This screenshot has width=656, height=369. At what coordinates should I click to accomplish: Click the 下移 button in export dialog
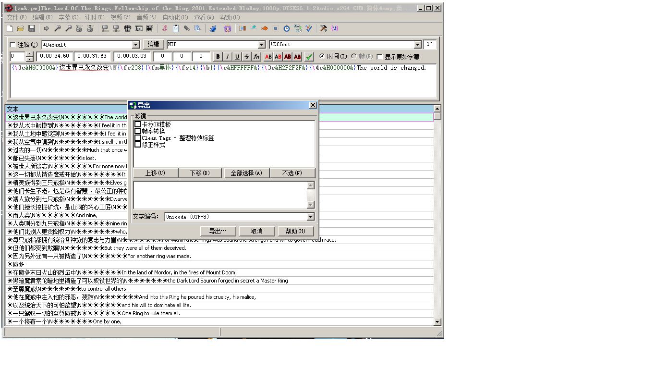(200, 173)
